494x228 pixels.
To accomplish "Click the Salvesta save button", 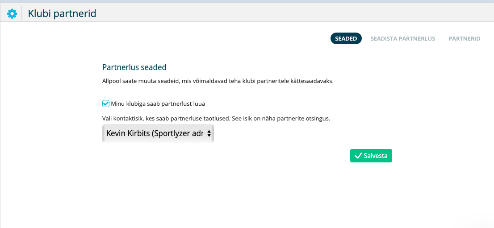I will click(x=371, y=156).
